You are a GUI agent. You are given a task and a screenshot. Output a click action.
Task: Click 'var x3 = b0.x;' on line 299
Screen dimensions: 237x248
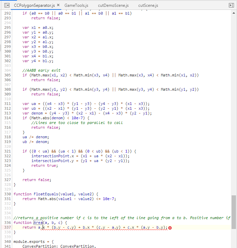pos(38,47)
